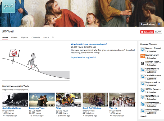
Task: Open the Mormon.org channel link
Action: click(151, 55)
